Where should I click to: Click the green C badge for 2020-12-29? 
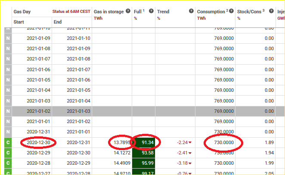click(8, 153)
